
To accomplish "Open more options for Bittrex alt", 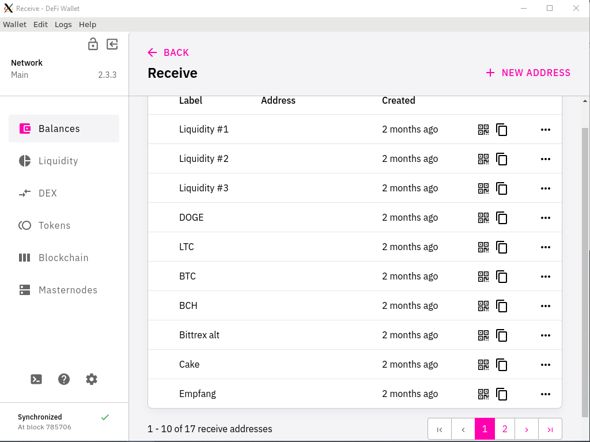I will (545, 335).
